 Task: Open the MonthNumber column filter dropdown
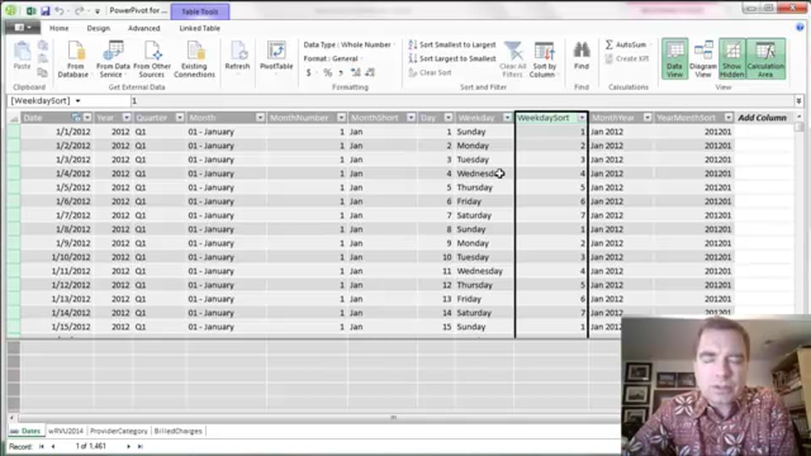[x=341, y=118]
